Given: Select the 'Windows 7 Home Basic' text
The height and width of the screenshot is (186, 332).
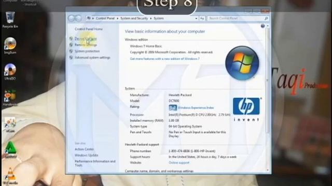Looking at the screenshot, I should (x=146, y=46).
